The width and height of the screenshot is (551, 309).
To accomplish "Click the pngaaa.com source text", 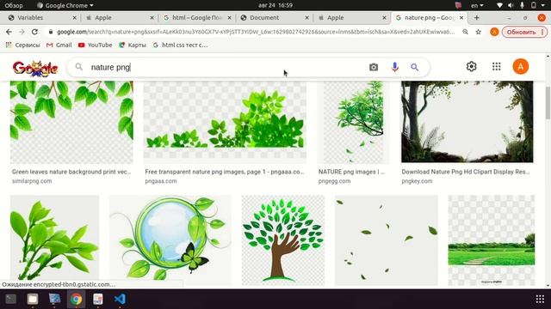I will pyautogui.click(x=161, y=181).
